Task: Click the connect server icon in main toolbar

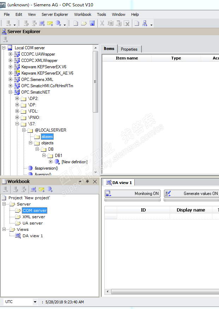Action: (26, 23)
